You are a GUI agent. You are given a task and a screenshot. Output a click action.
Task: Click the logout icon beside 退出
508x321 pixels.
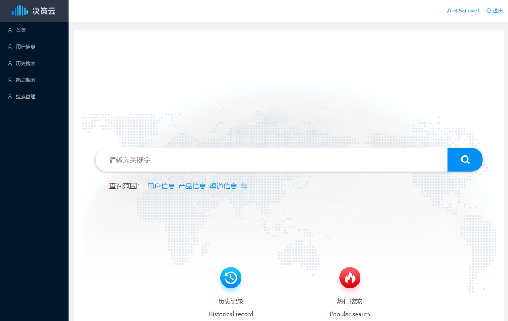click(489, 11)
